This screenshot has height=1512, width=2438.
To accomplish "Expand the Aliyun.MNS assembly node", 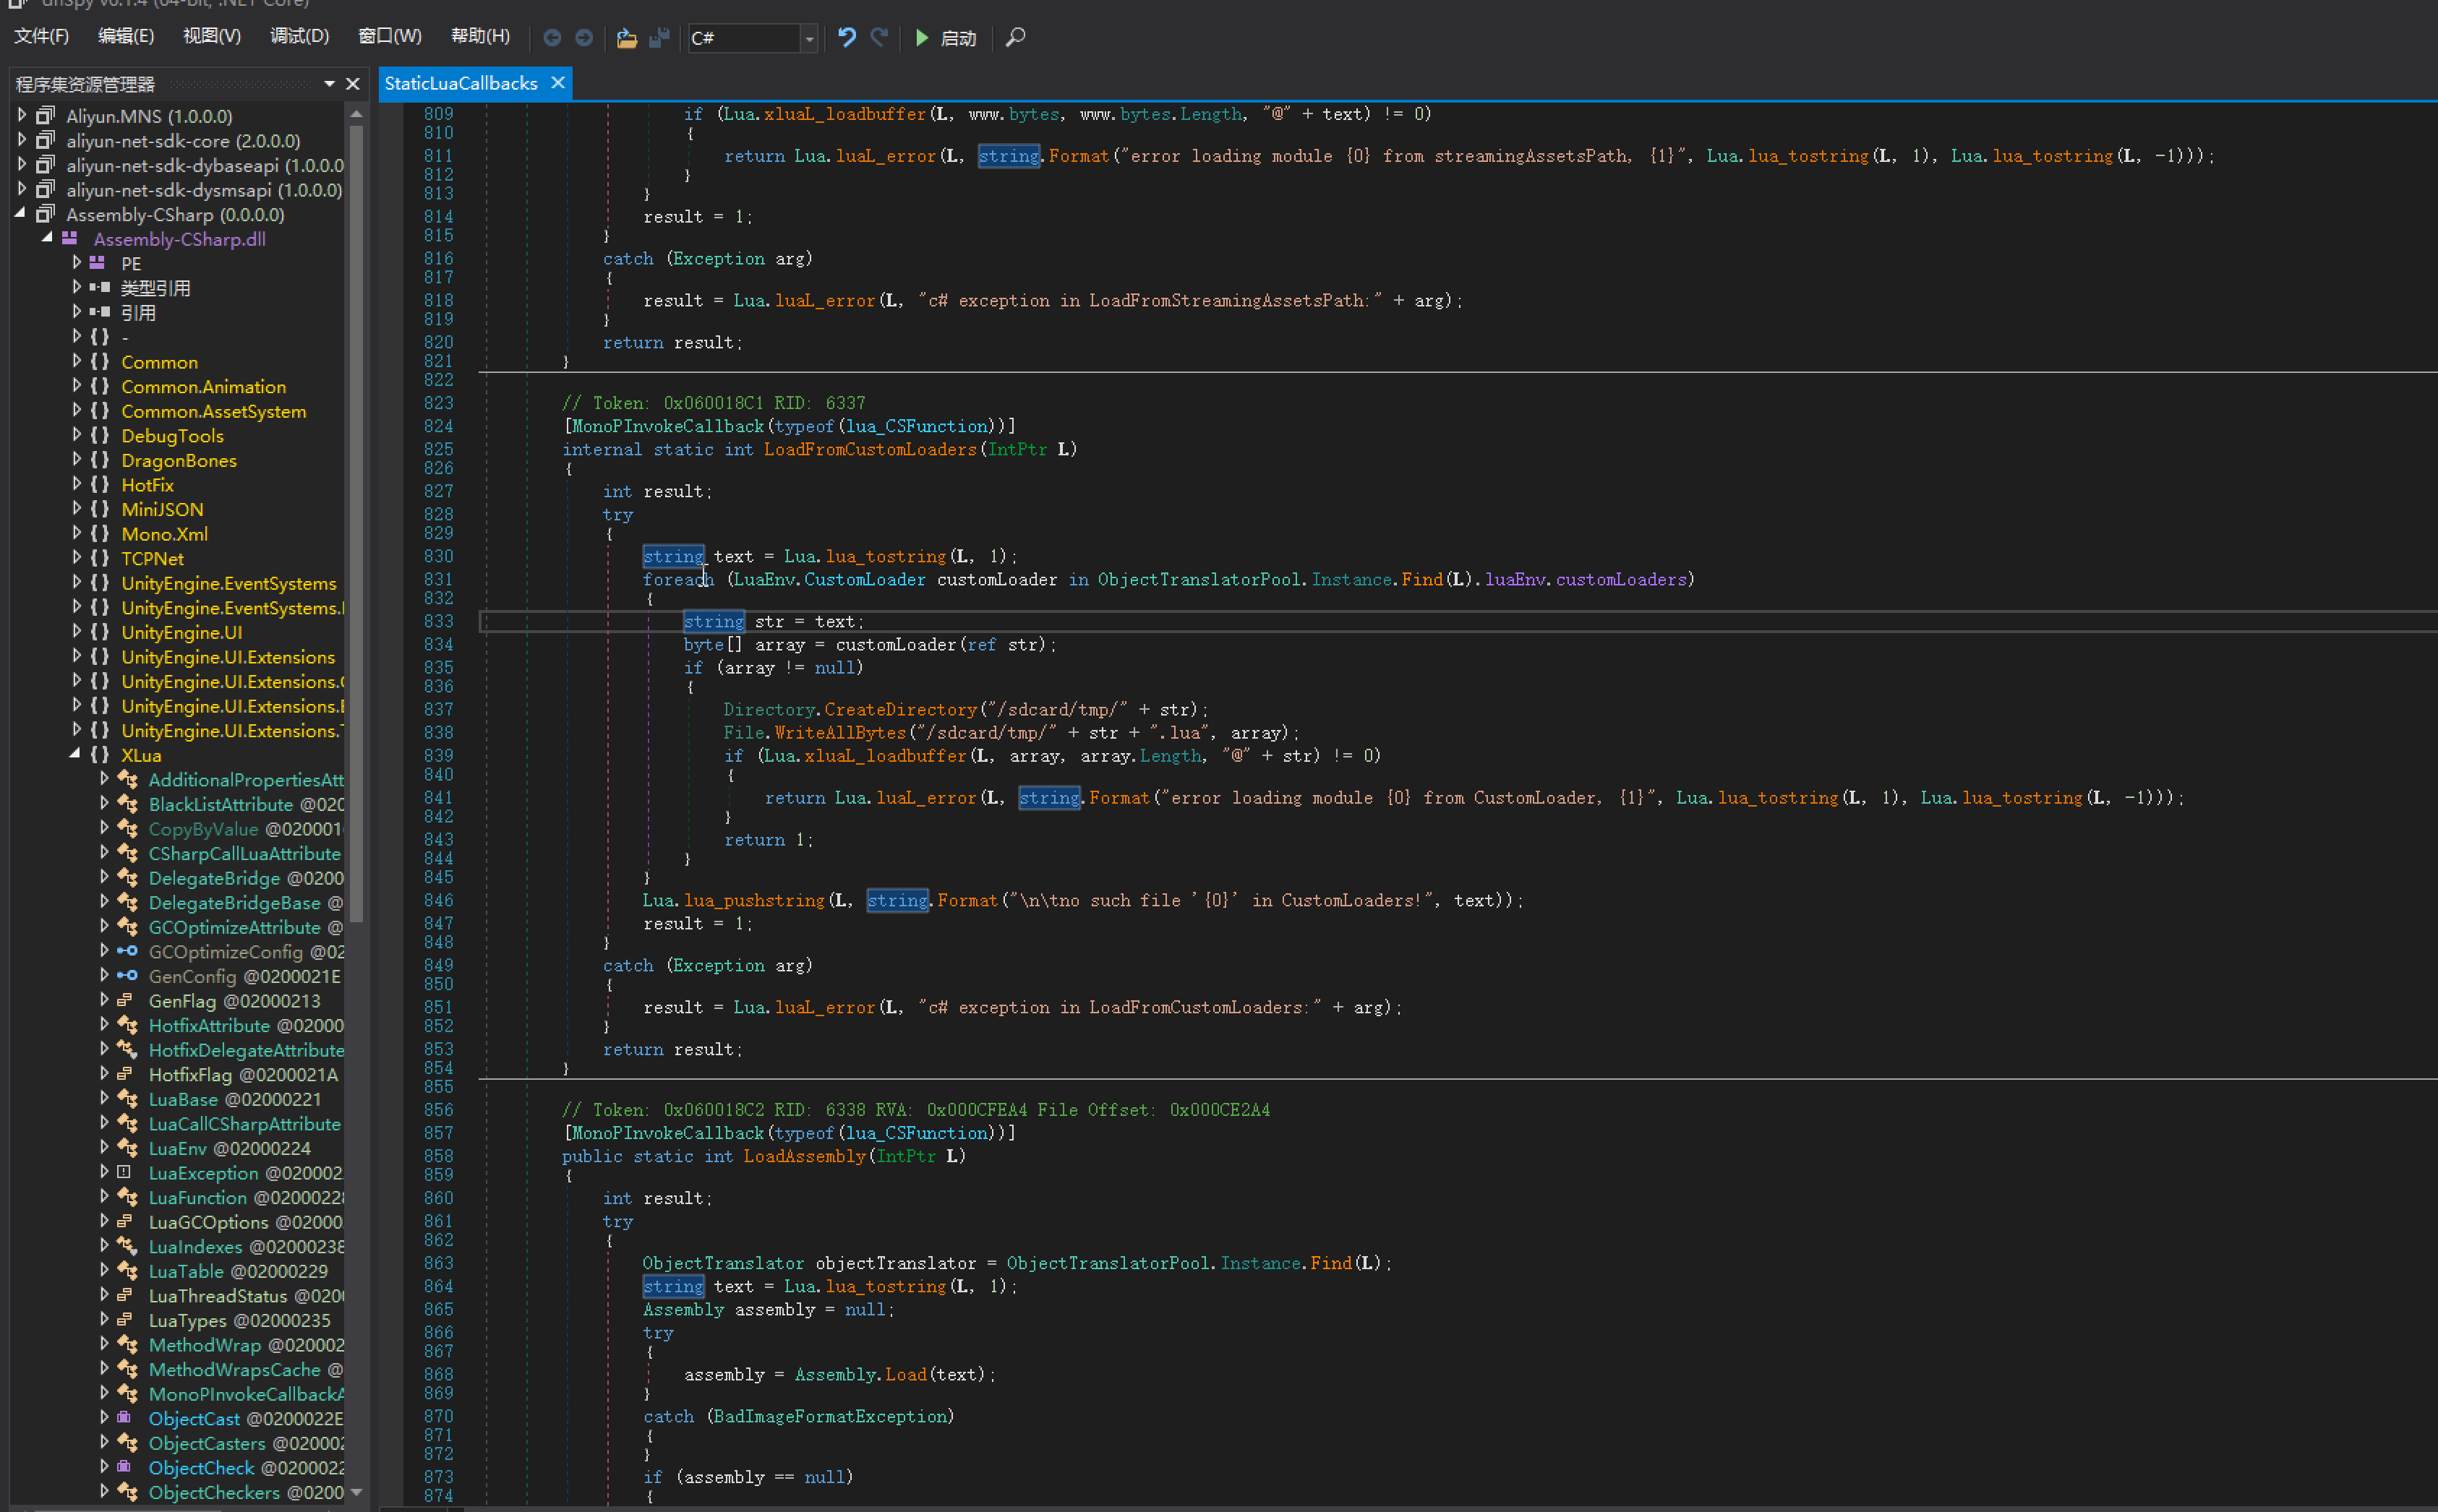I will click(x=22, y=116).
